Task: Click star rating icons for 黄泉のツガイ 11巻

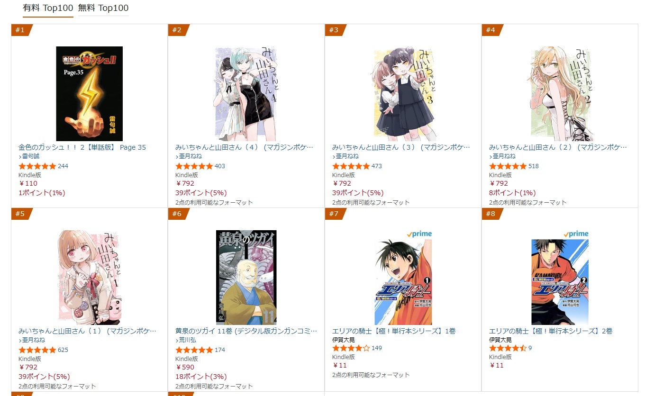Action: point(194,350)
